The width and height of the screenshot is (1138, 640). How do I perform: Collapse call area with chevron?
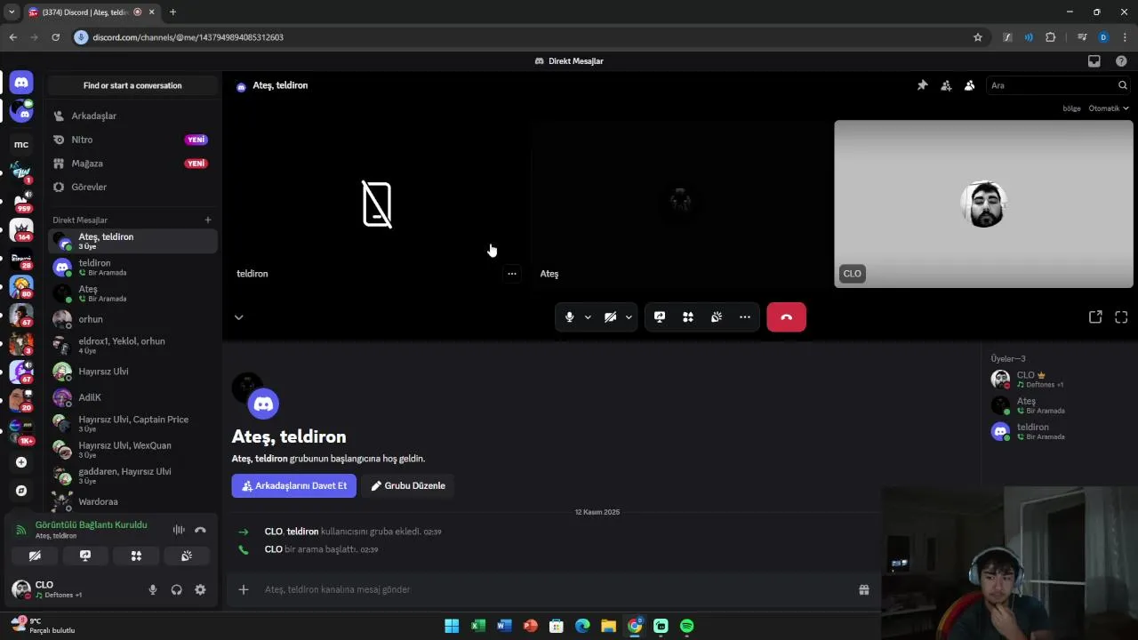click(238, 317)
